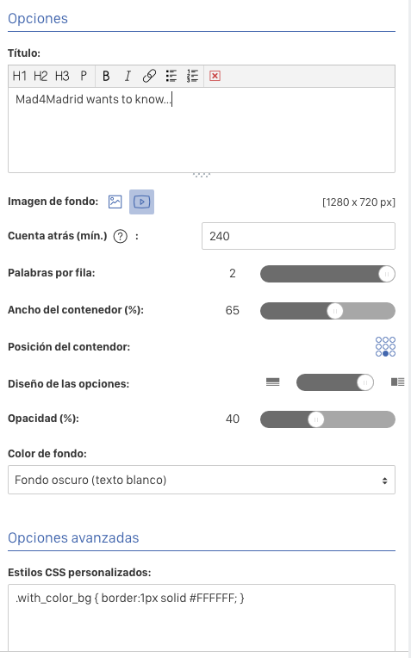Insert a hyperlink in the title
This screenshot has width=411, height=658.
tap(149, 76)
